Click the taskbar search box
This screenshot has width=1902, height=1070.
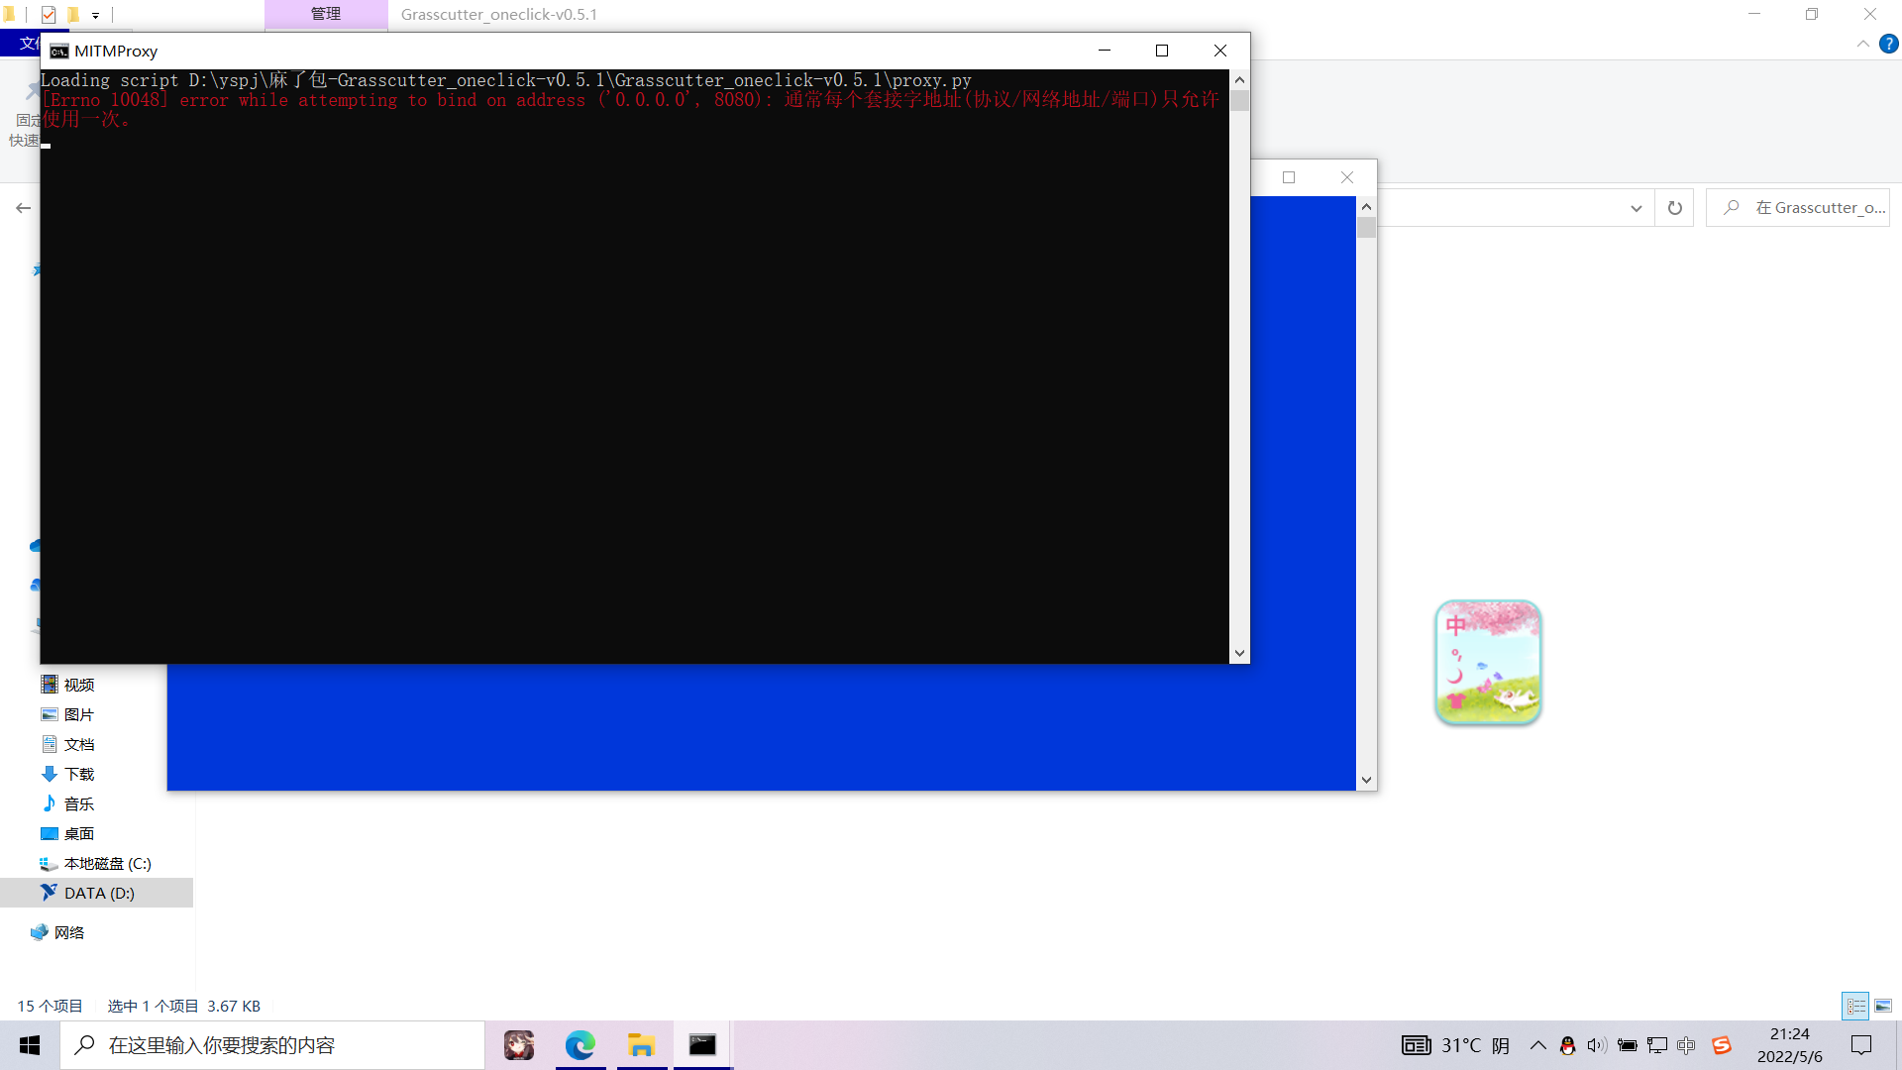pyautogui.click(x=272, y=1045)
